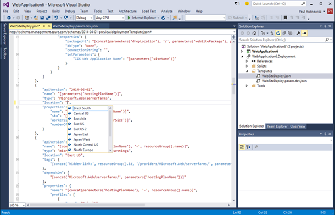335x215 pixels.
Task: Click Refresh icon in Solution Explorer toolbar
Action: pos(278,33)
